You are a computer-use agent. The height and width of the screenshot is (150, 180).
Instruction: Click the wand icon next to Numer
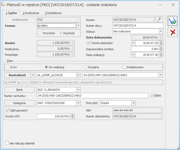click(x=159, y=20)
